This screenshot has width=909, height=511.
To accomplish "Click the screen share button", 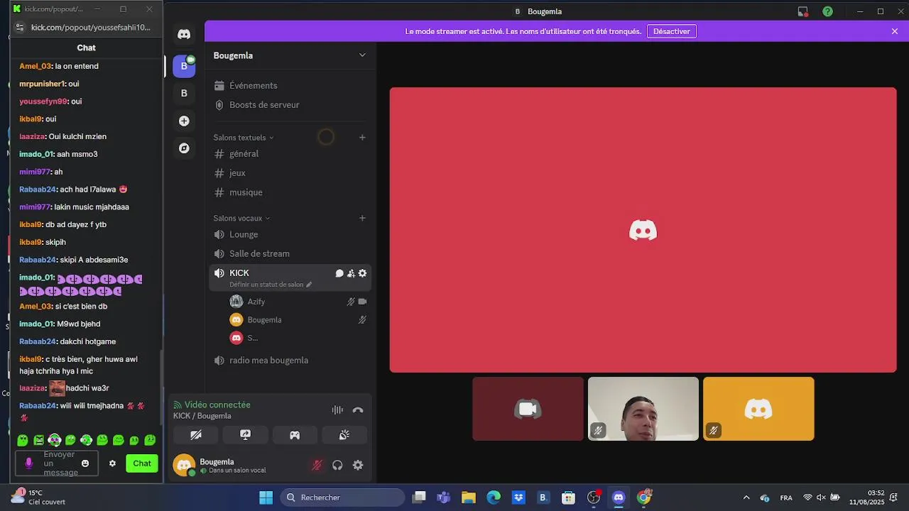I will (245, 435).
